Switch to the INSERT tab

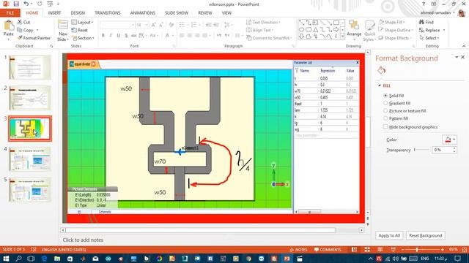[54, 13]
